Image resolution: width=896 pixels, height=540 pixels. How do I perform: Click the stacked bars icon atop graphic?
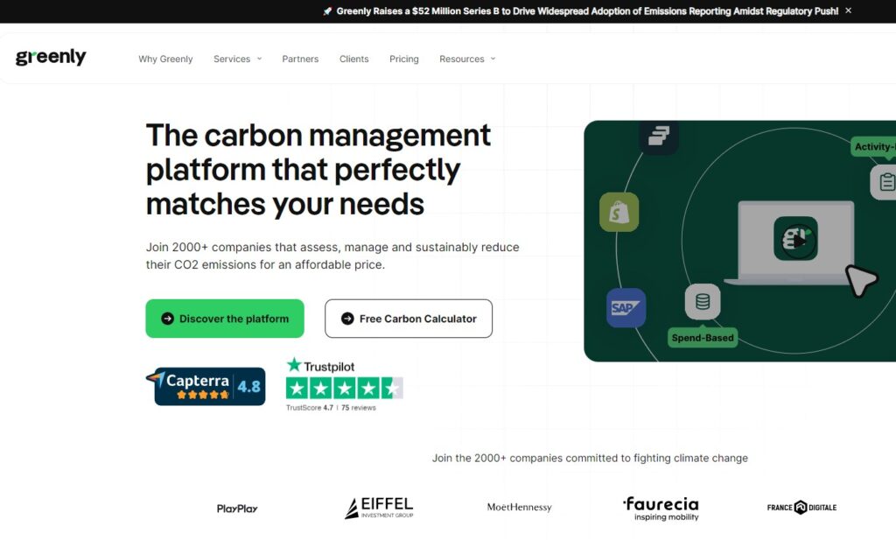coord(659,136)
